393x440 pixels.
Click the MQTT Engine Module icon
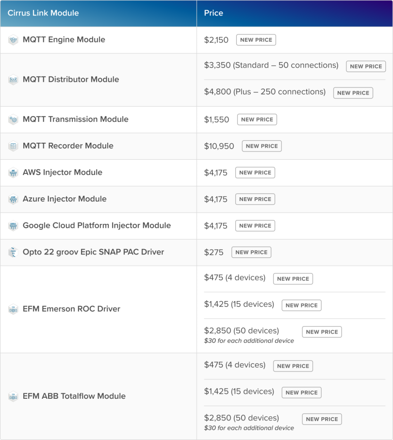[x=13, y=40]
